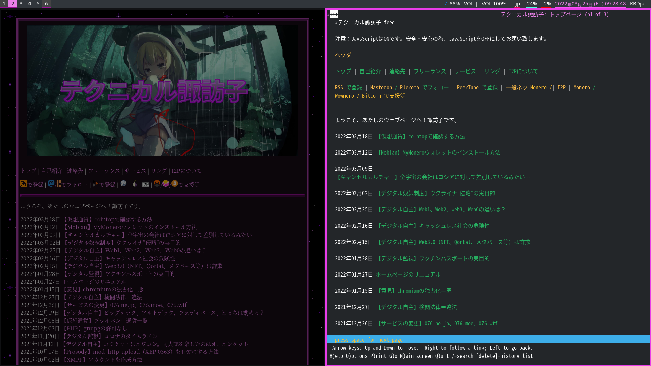Click the Mastodon icon in the graphical browser

[x=51, y=184]
